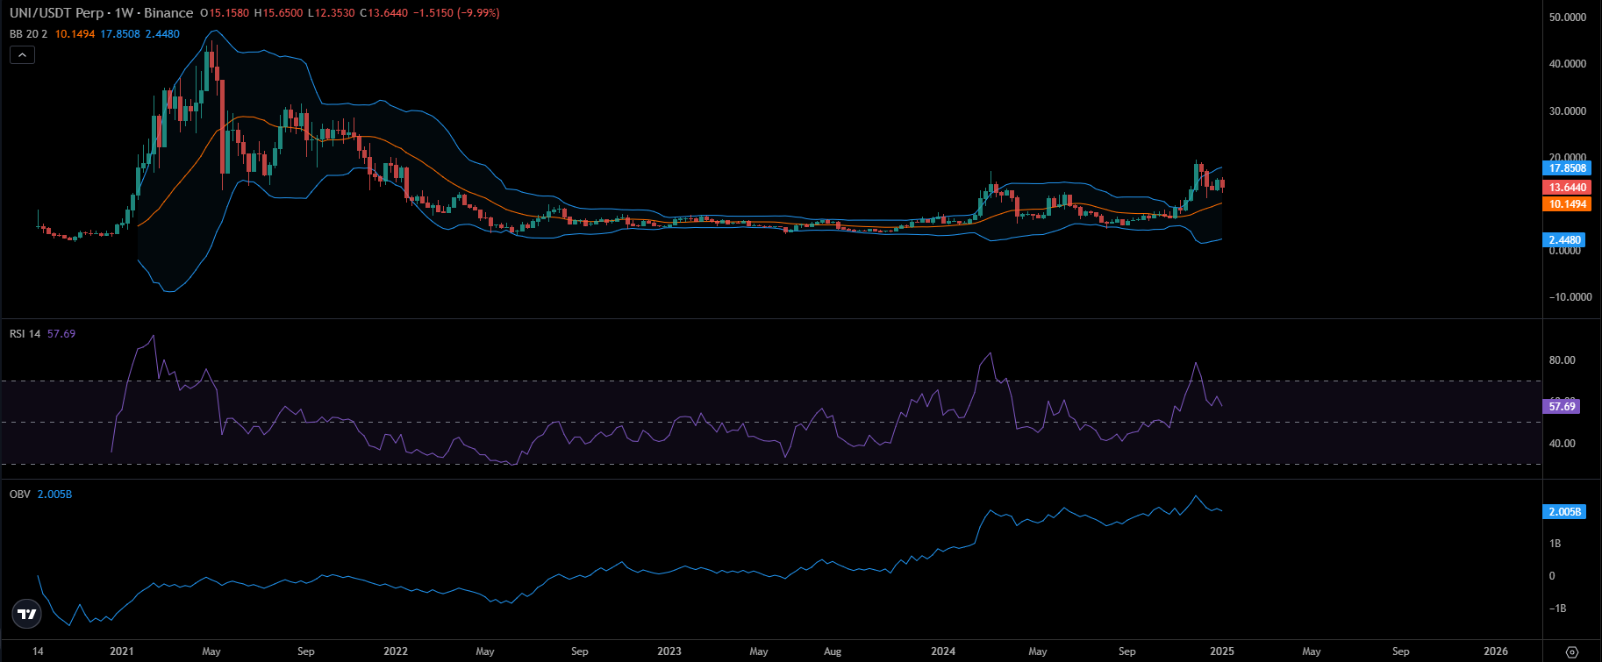1602x662 pixels.
Task: Click the 2025 label on the time axis
Action: 1222,651
